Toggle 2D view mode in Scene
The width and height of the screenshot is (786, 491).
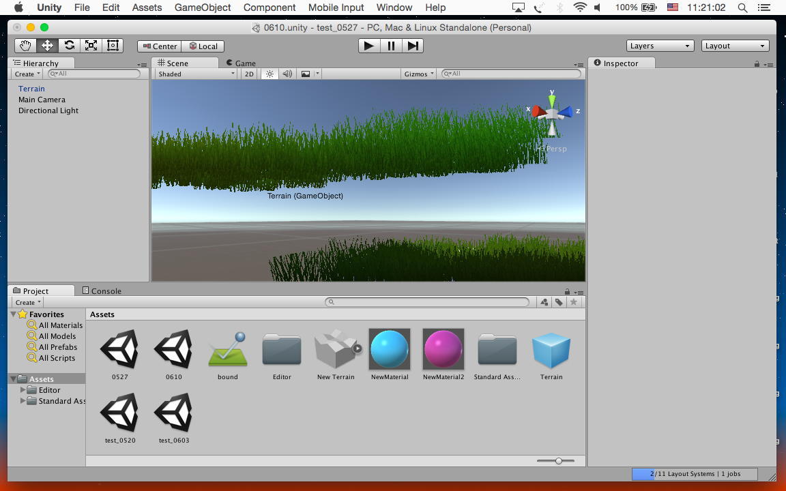click(x=249, y=74)
